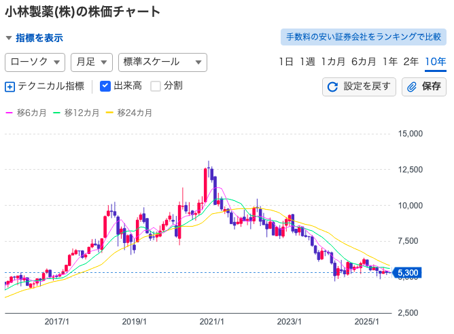The height and width of the screenshot is (334, 454).
Task: Click the 保存 save button
Action: (x=424, y=87)
